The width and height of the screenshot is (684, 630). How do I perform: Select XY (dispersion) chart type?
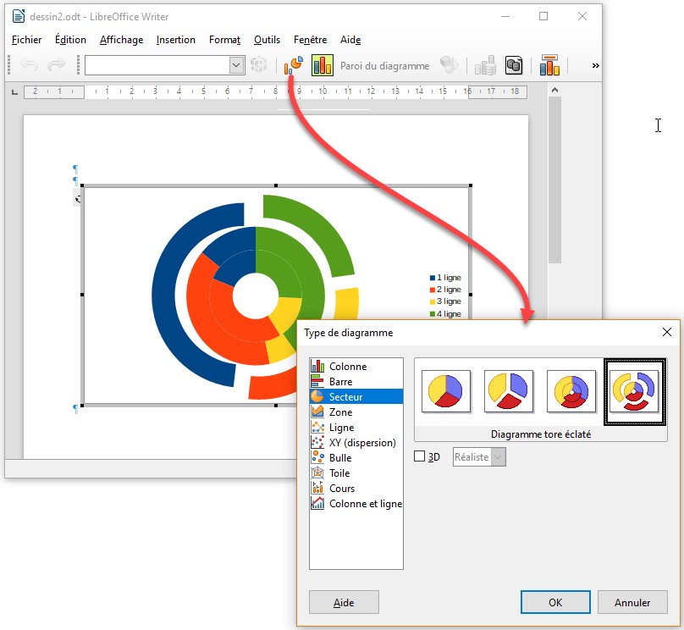[x=361, y=443]
